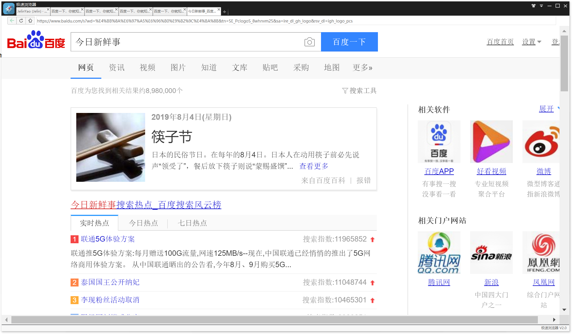Click the camera image search icon
The width and height of the screenshot is (572, 334).
click(309, 42)
